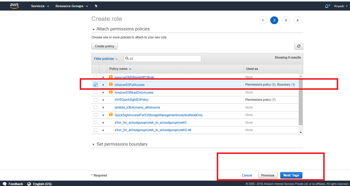Screen dimensions: 350x186
Task: Click the AmazonS3ReadOnlyAccess policy box icon
Action: (111, 92)
